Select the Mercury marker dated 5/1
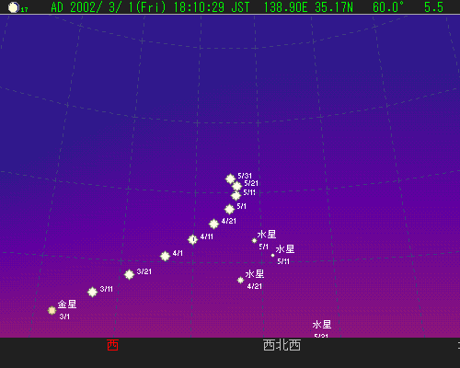Viewport: 460px width, 368px height. pos(254,241)
